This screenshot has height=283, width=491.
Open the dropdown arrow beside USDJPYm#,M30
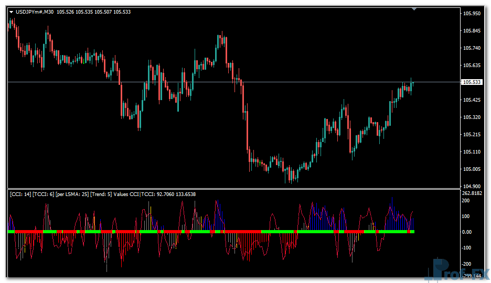coord(11,12)
